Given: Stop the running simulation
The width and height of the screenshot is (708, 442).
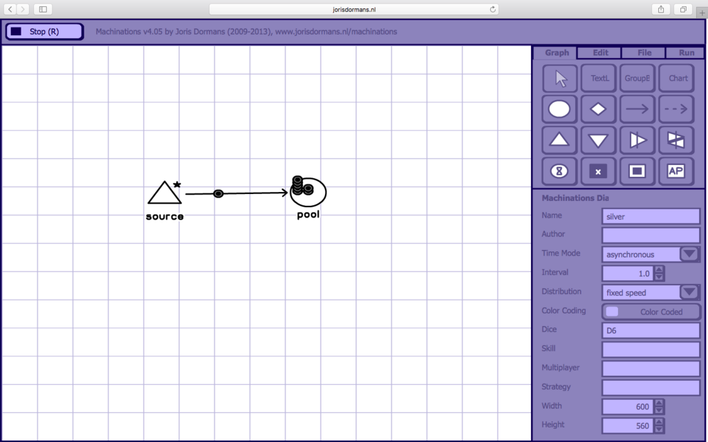Looking at the screenshot, I should 44,32.
